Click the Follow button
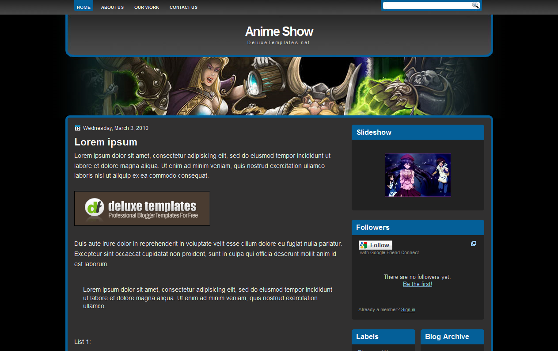Viewport: 558px width, 351px height. click(376, 245)
